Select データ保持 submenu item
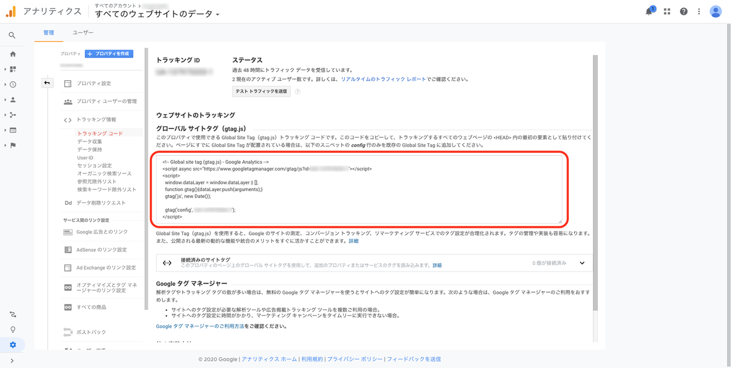Image resolution: width=731 pixels, height=368 pixels. 90,149
